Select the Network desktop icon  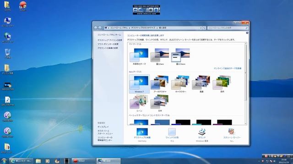click(x=7, y=37)
